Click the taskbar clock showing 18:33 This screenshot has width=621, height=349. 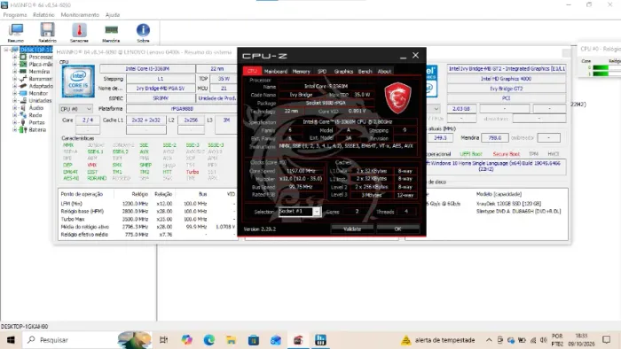(x=581, y=340)
